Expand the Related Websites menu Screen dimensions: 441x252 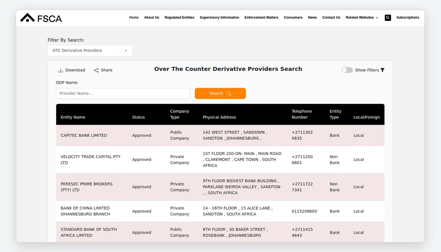click(362, 18)
